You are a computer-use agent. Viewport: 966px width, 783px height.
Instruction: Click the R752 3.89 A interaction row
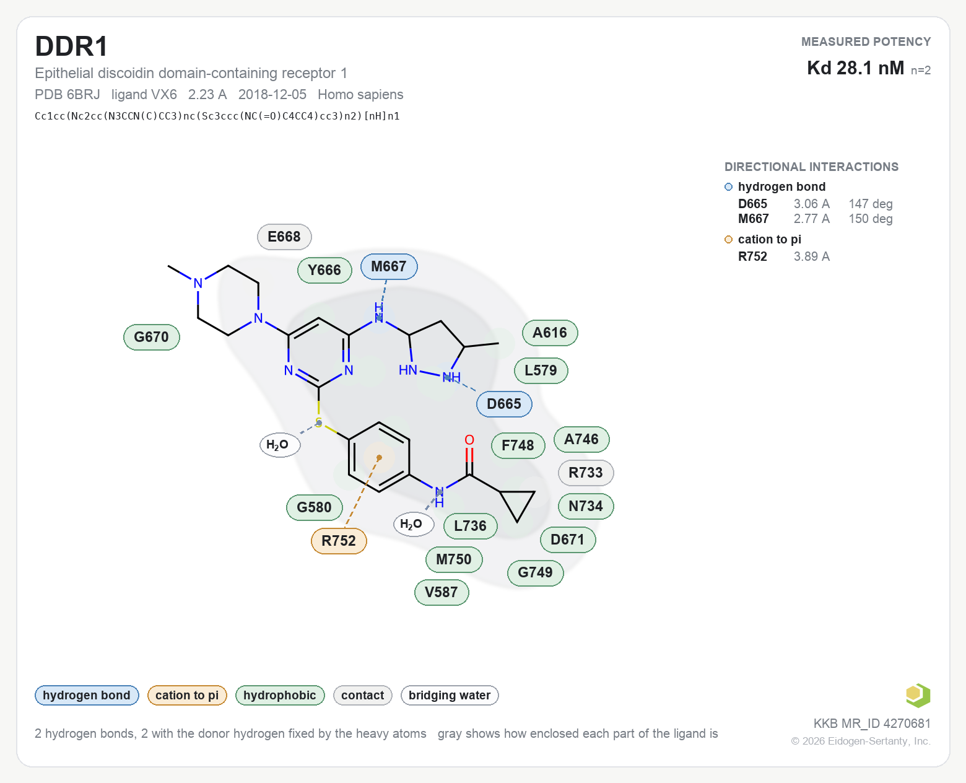784,257
